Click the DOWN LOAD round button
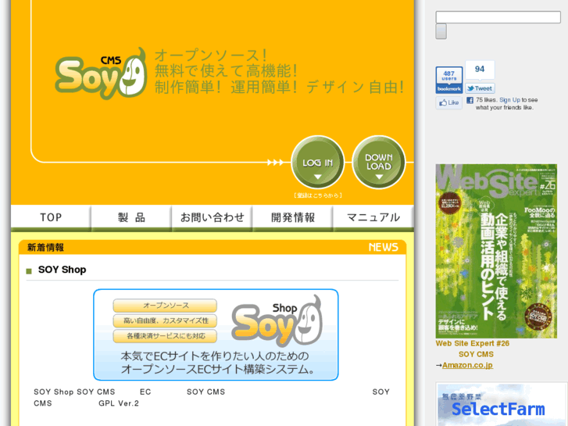The width and height of the screenshot is (568, 426). [x=379, y=163]
